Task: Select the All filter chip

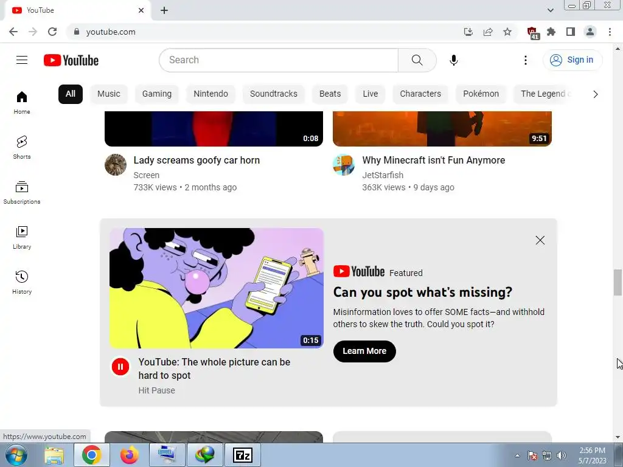Action: pos(71,94)
